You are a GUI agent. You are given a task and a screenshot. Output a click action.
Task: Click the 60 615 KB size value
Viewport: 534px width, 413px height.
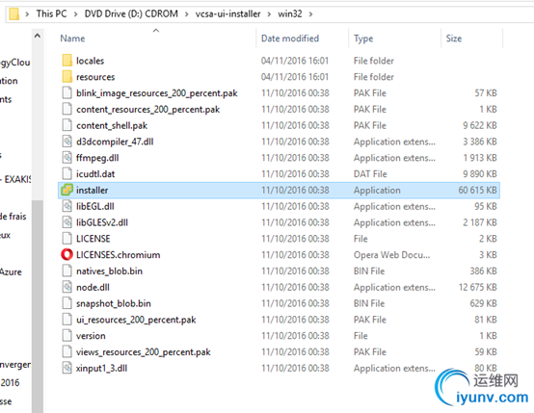tap(477, 191)
